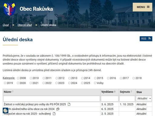Viewport: 155px width, 116px height.
Task: Select the 2020 category checkbox
Action: coord(18,83)
